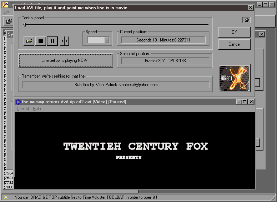
Task: Open the File menu of Time Adjuster
Action: point(6,11)
